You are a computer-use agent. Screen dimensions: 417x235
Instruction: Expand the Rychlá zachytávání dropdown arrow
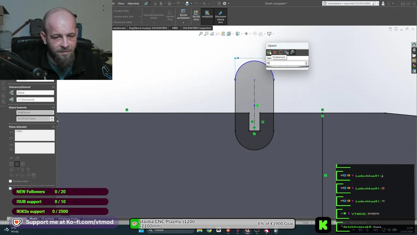pos(183,23)
